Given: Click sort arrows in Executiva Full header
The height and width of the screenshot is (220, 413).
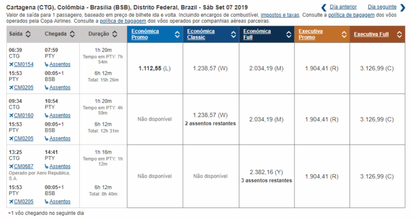Looking at the screenshot, I should (x=399, y=34).
